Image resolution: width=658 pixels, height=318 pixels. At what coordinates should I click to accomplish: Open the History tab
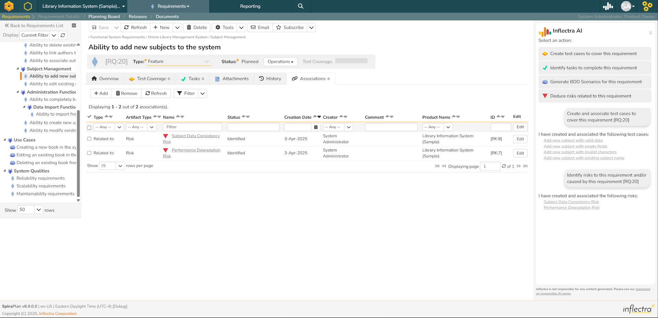[x=270, y=79]
